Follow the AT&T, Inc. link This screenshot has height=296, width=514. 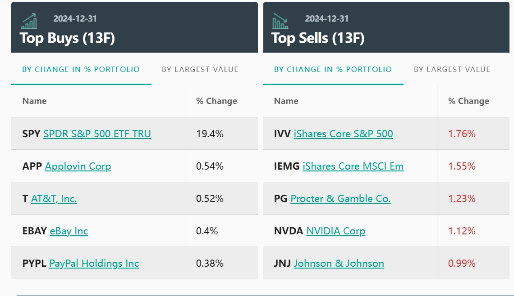[x=54, y=198]
